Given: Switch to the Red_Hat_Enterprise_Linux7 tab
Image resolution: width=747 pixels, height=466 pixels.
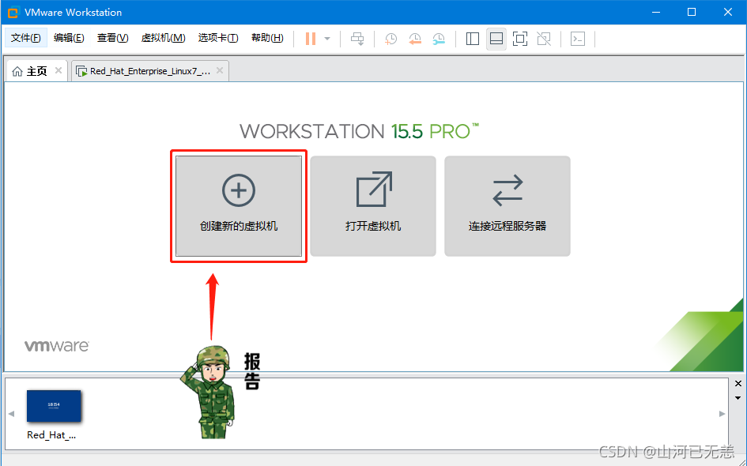Looking at the screenshot, I should pyautogui.click(x=149, y=71).
